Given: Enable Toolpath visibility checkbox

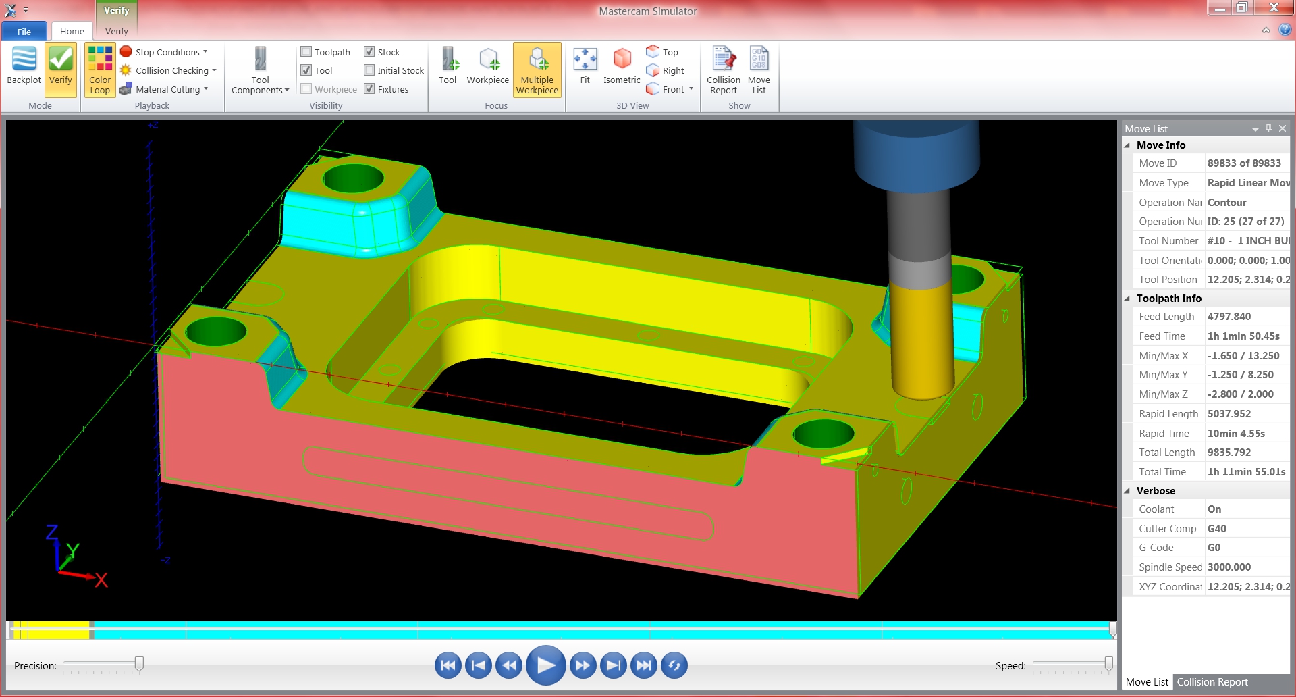Looking at the screenshot, I should pos(306,51).
